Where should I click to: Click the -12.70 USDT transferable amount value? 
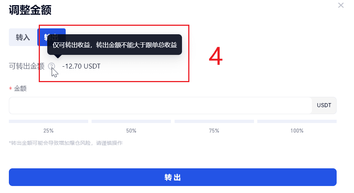[x=81, y=66]
